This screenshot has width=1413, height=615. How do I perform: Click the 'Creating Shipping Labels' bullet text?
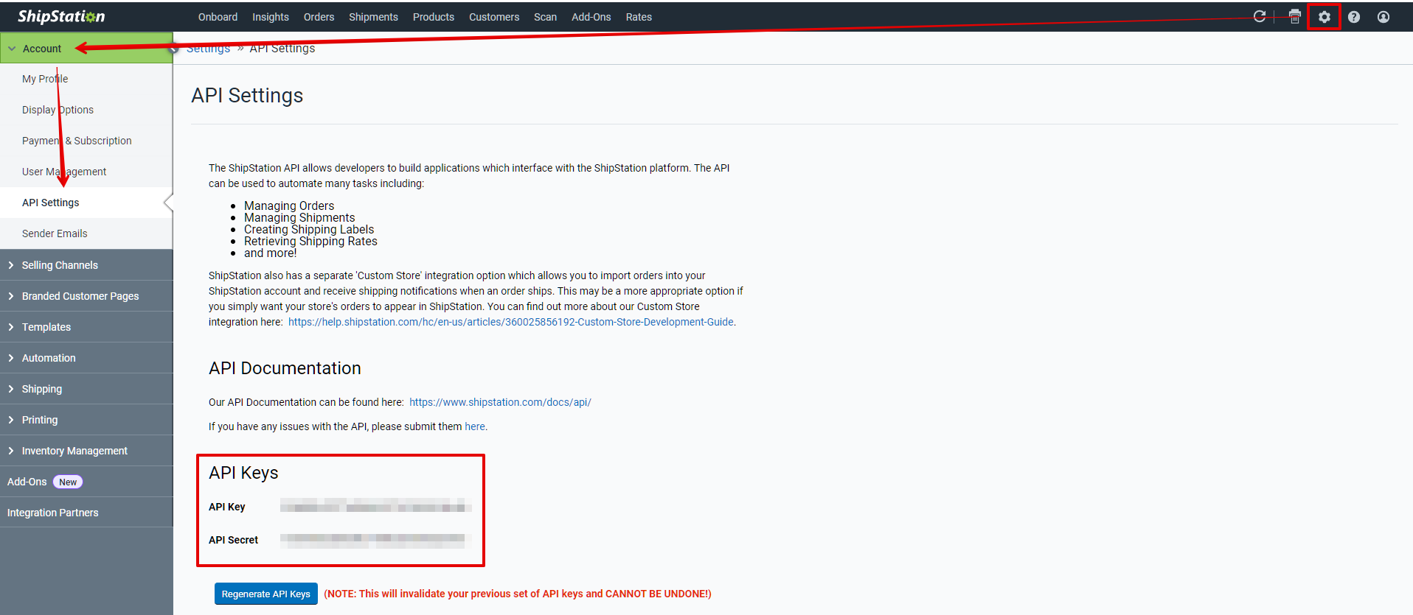click(x=309, y=229)
